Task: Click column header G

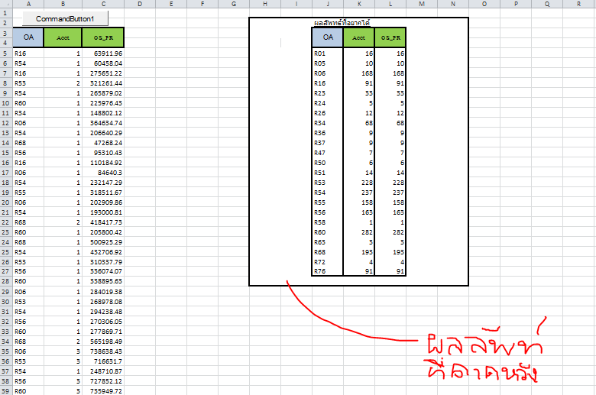Action: 232,4
